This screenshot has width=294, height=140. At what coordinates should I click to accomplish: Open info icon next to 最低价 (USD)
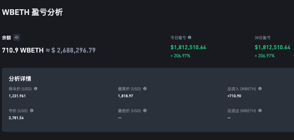click(x=145, y=110)
